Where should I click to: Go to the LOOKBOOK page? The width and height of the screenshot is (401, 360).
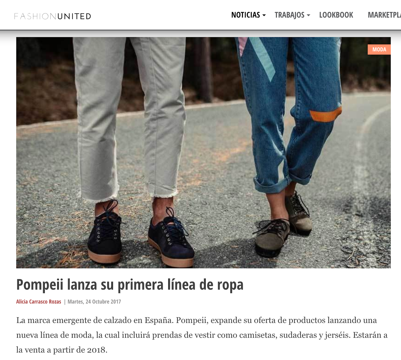pos(336,15)
